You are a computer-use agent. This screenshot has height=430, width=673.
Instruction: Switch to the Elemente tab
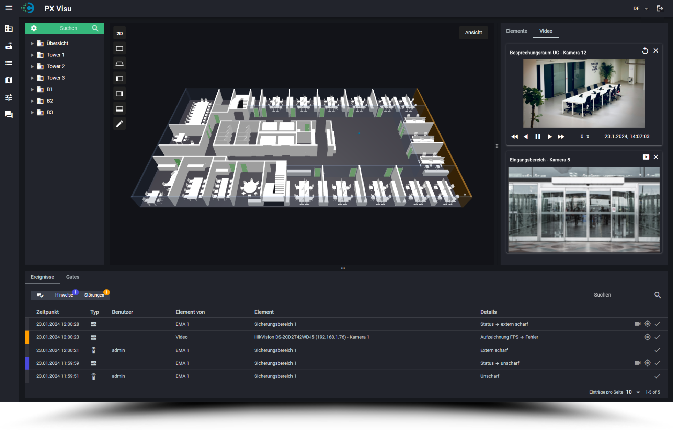pos(516,31)
